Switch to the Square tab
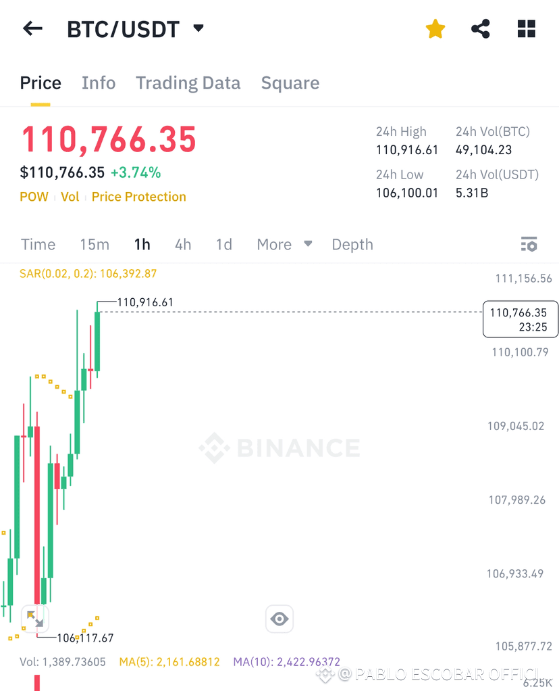 290,83
